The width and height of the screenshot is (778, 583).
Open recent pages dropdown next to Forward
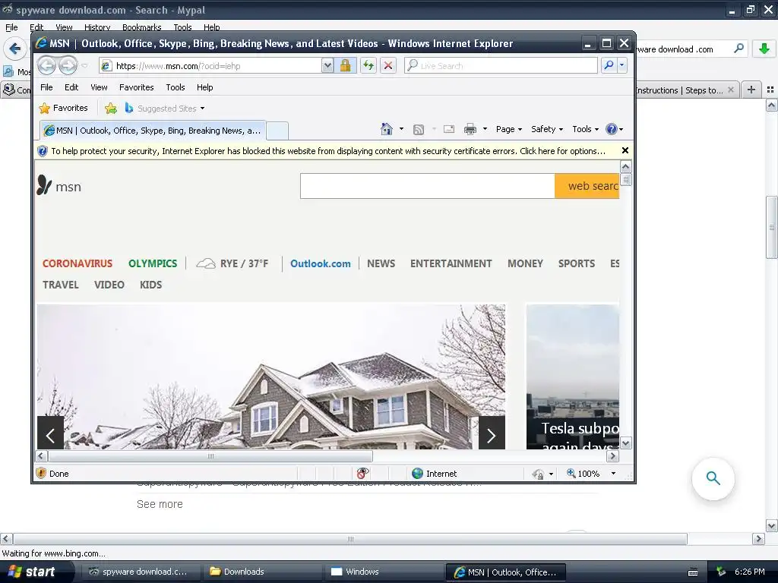(x=85, y=65)
